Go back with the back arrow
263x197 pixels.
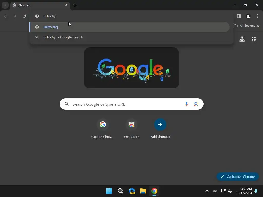[6, 16]
